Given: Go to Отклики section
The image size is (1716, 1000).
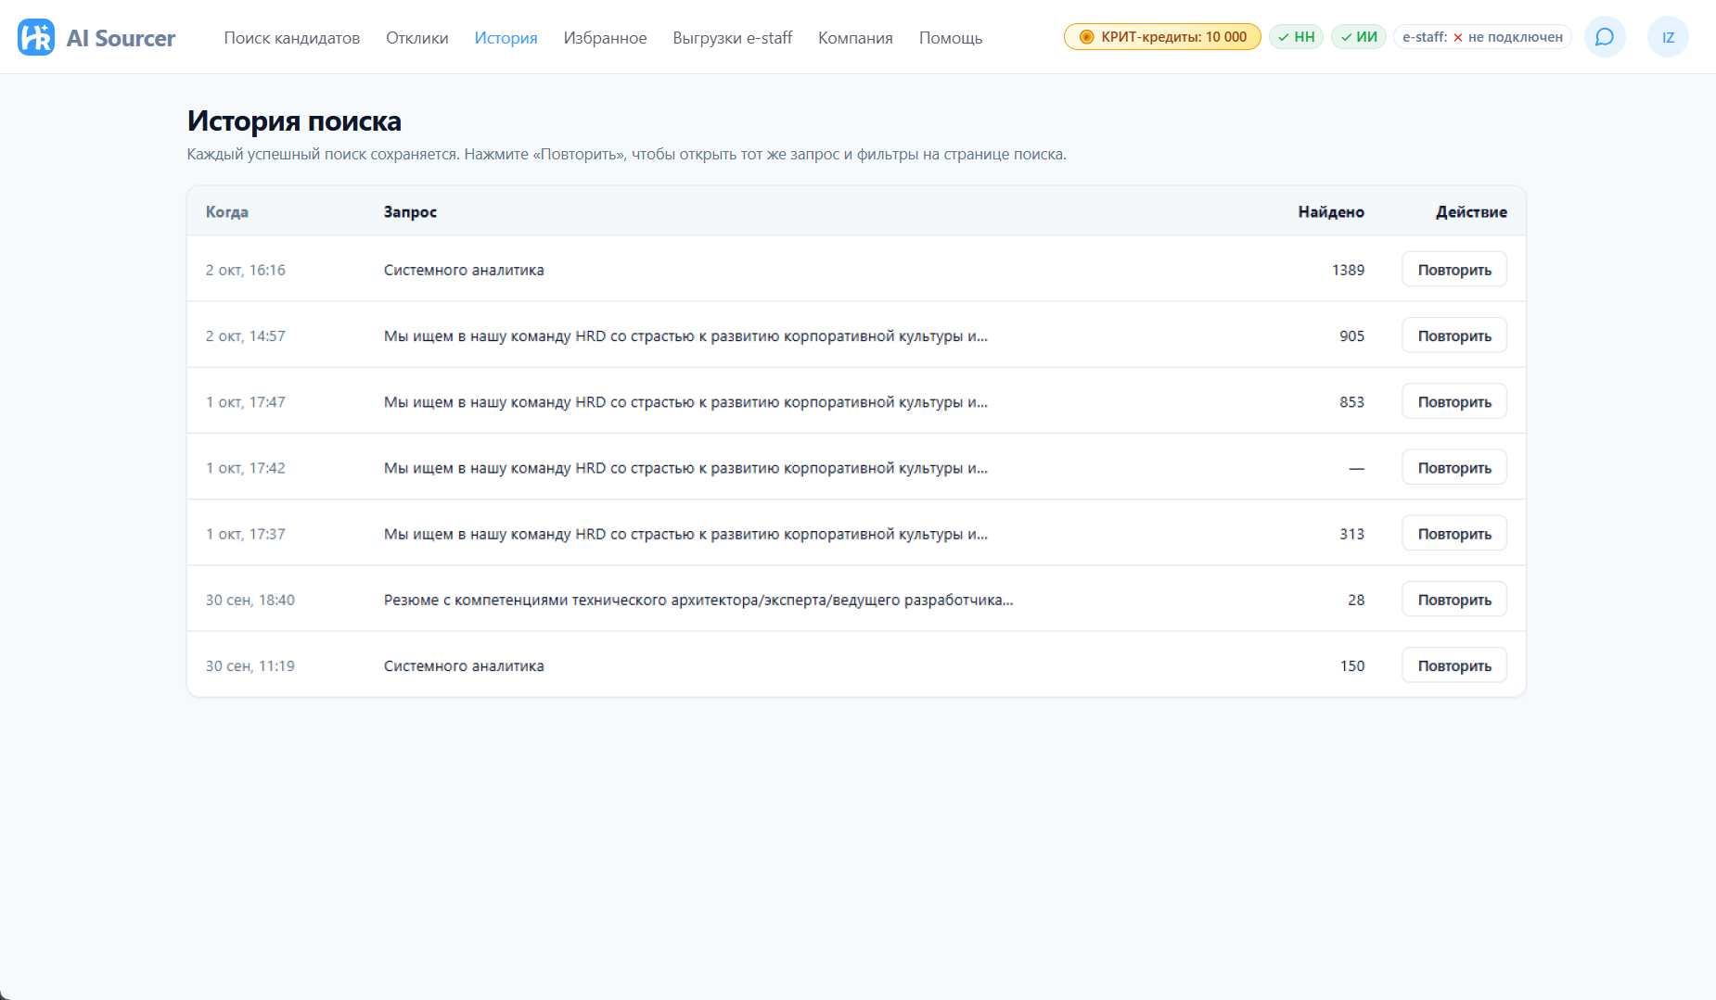Looking at the screenshot, I should pos(416,38).
